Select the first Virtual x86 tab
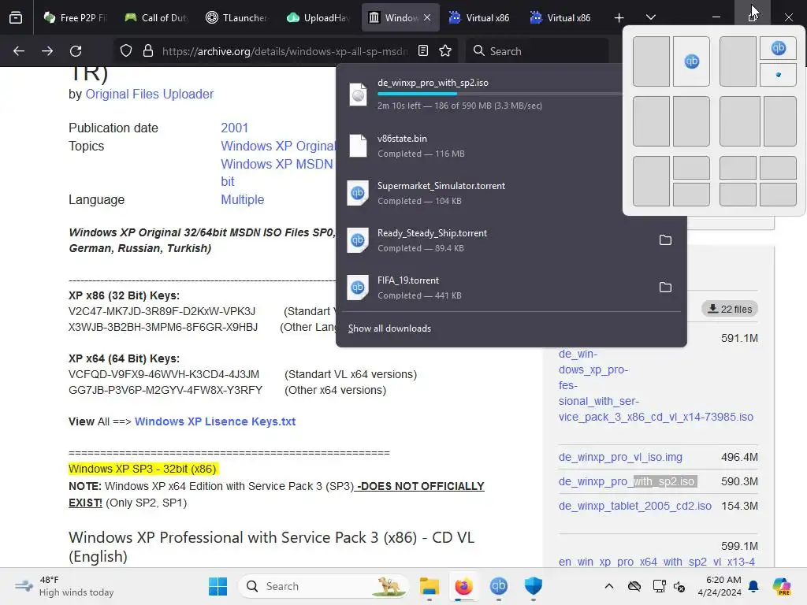The width and height of the screenshot is (807, 605). (480, 17)
